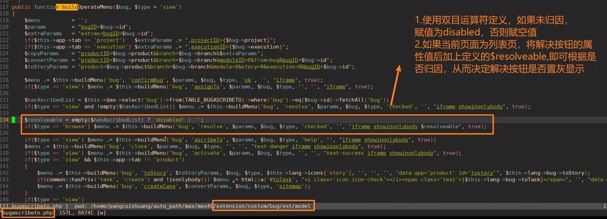Click the opening brace on line 141

click(x=26, y=166)
